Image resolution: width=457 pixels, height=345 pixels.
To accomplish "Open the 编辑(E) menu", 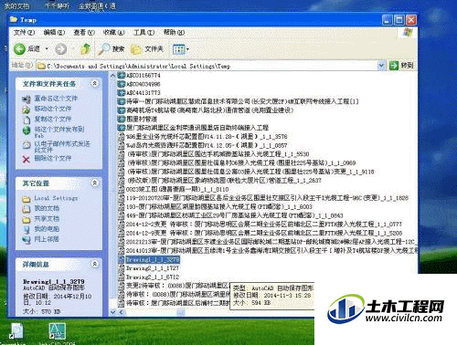I will [54, 32].
